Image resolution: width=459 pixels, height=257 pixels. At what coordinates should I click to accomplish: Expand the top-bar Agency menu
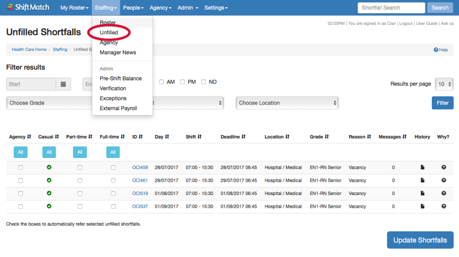coord(160,8)
